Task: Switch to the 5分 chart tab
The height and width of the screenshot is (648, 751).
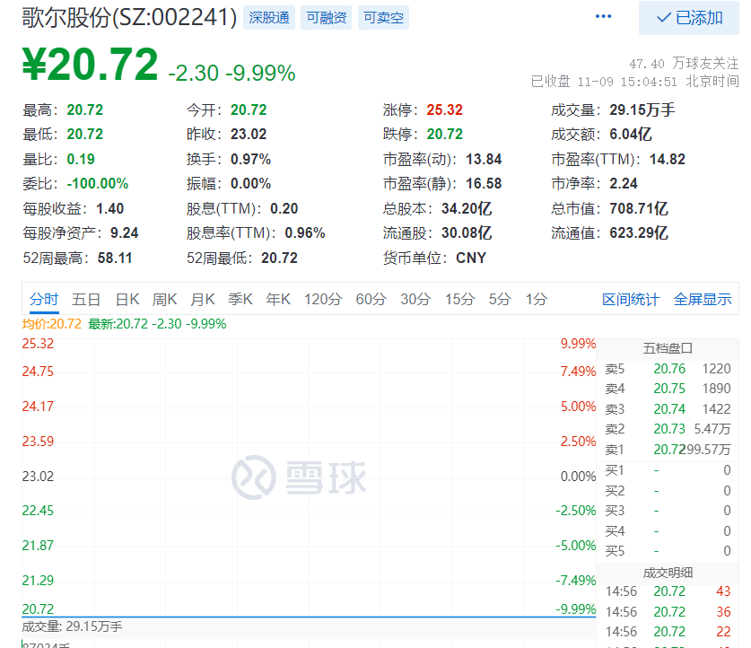Action: pyautogui.click(x=500, y=300)
